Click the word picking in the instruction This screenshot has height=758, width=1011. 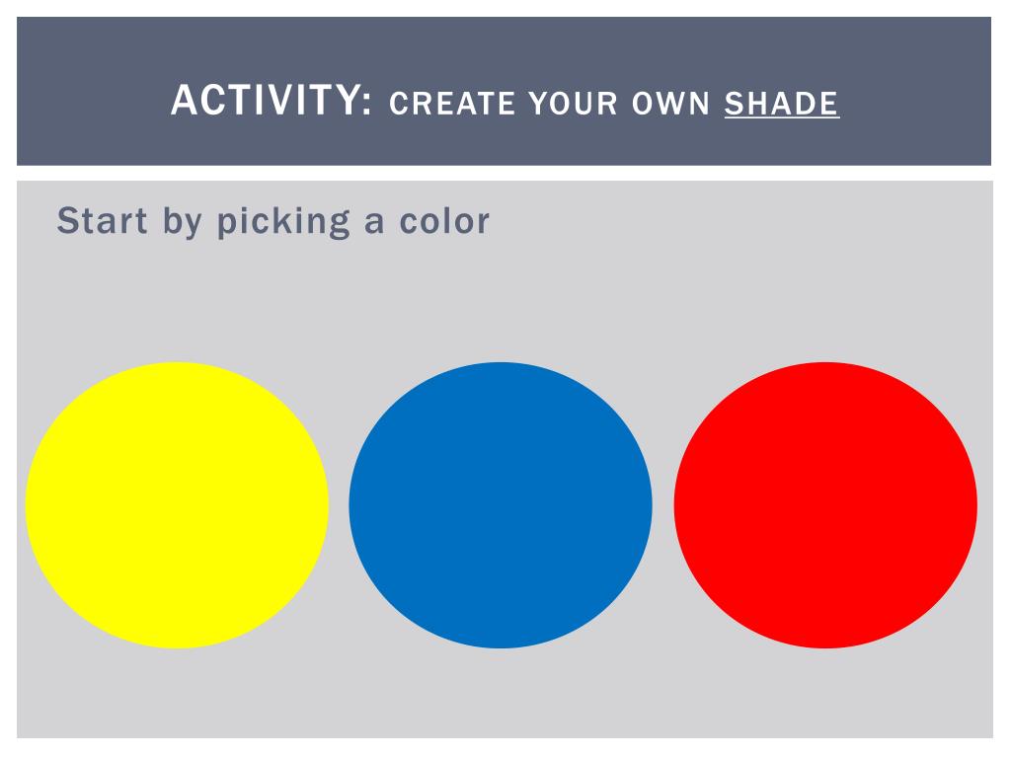[283, 222]
